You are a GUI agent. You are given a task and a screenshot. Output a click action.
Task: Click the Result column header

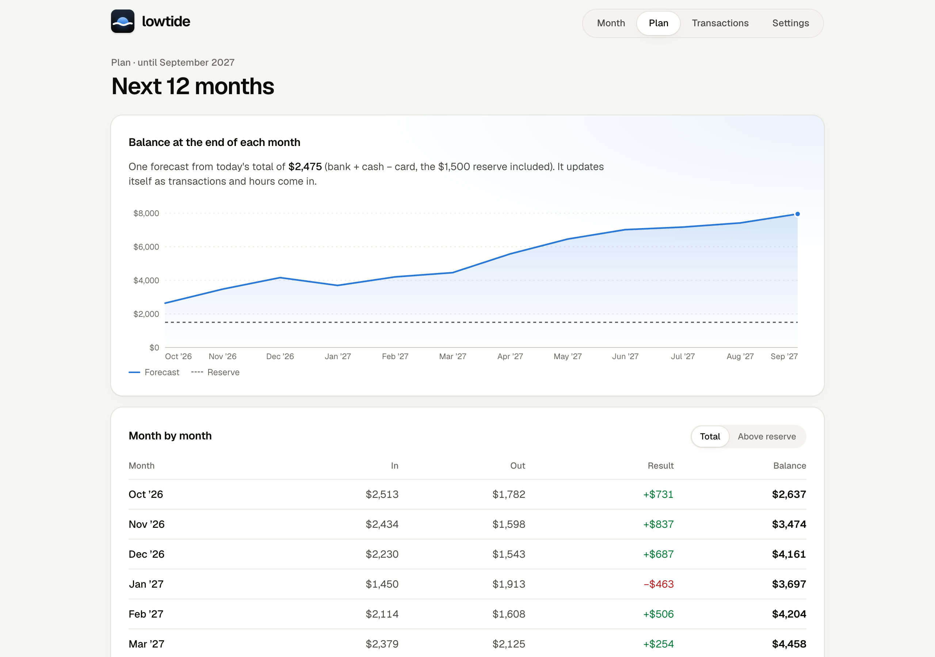click(661, 466)
